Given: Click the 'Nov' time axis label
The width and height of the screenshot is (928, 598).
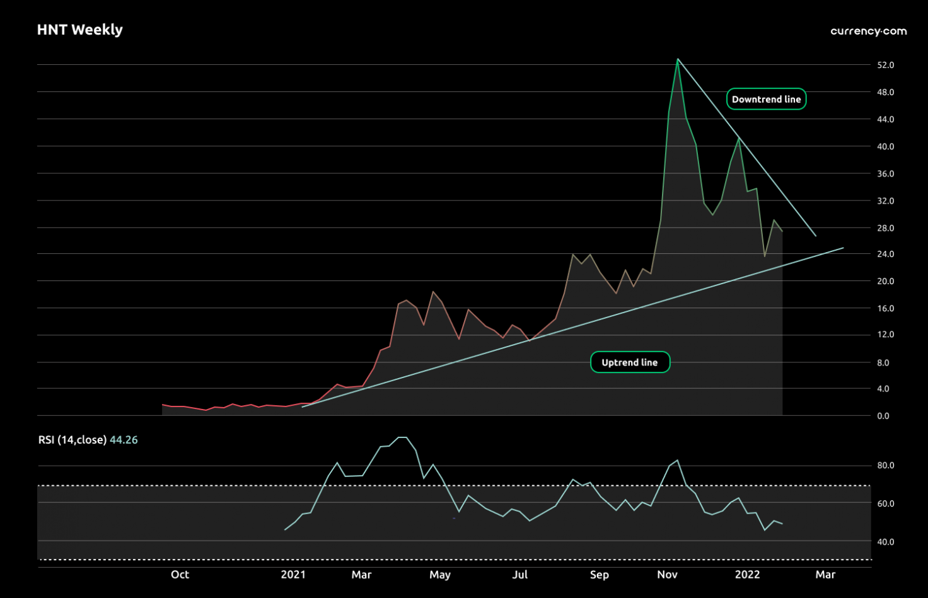Looking at the screenshot, I should click(x=667, y=574).
